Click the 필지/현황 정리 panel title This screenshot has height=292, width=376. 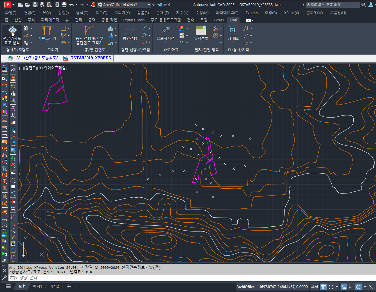[207, 50]
